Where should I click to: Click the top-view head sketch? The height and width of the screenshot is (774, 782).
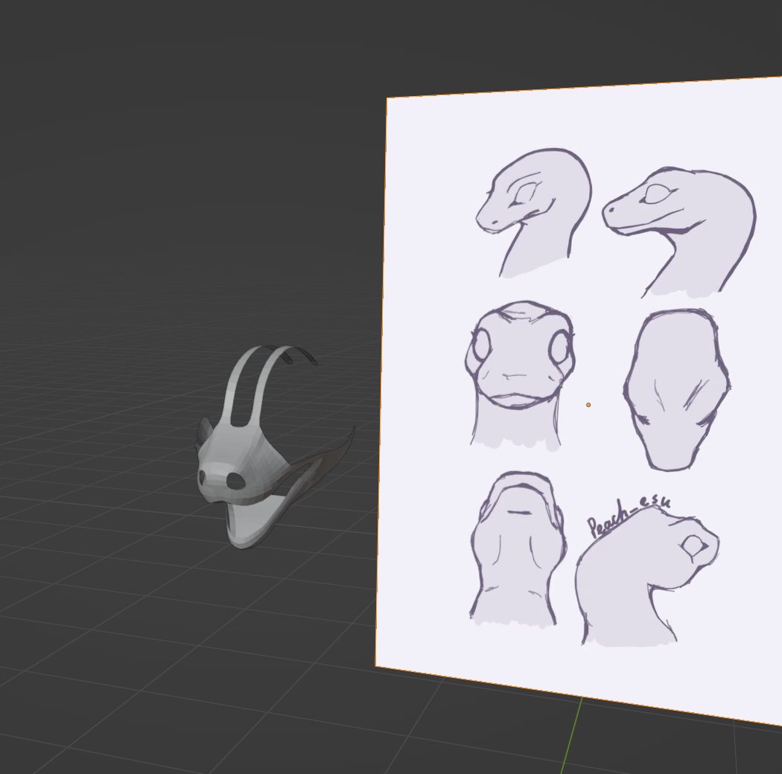coord(677,389)
